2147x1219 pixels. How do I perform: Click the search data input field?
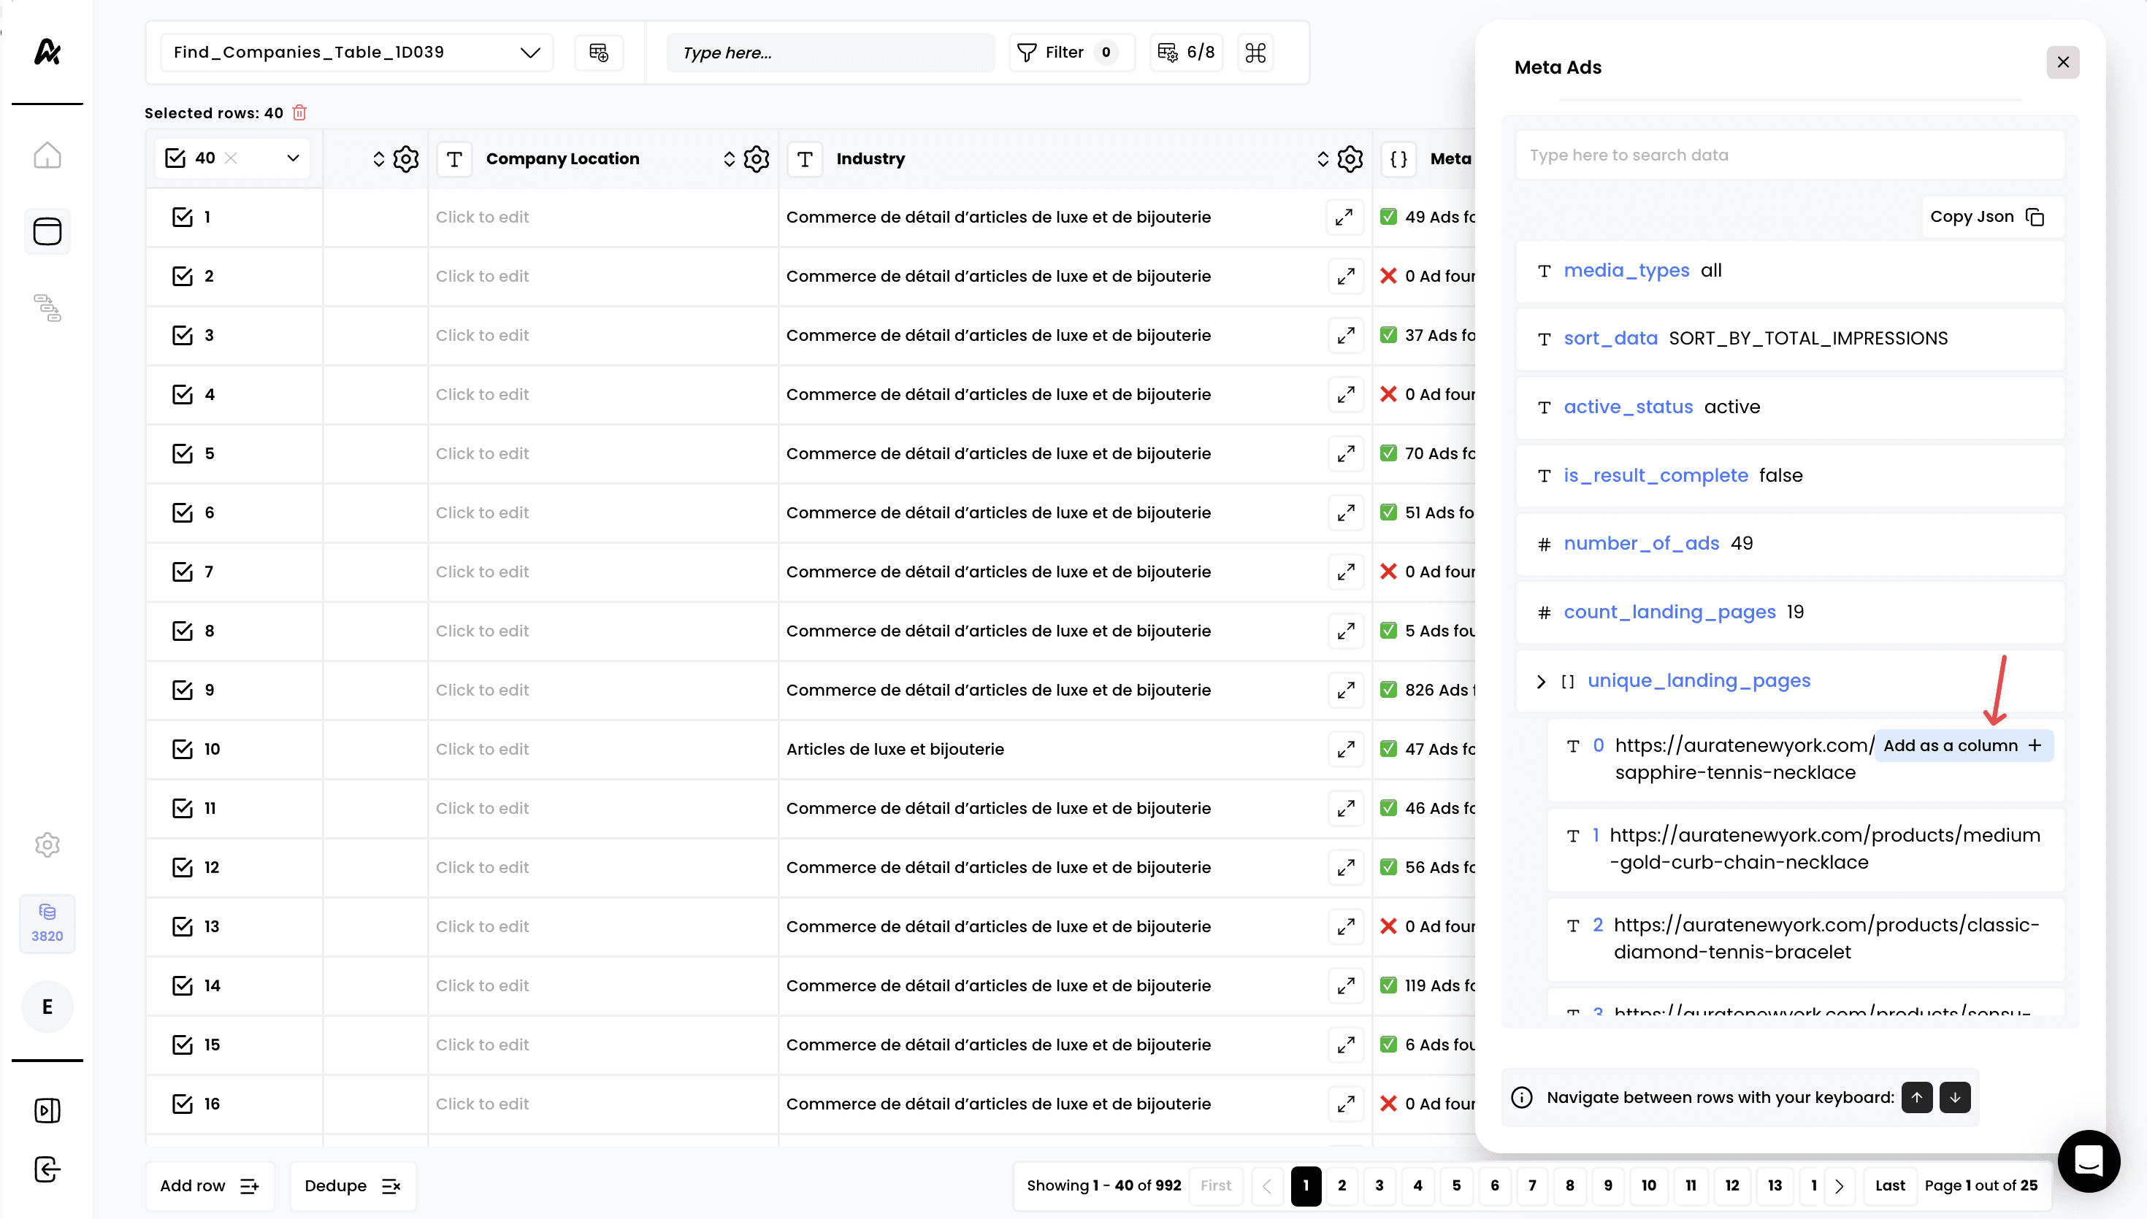[1789, 155]
